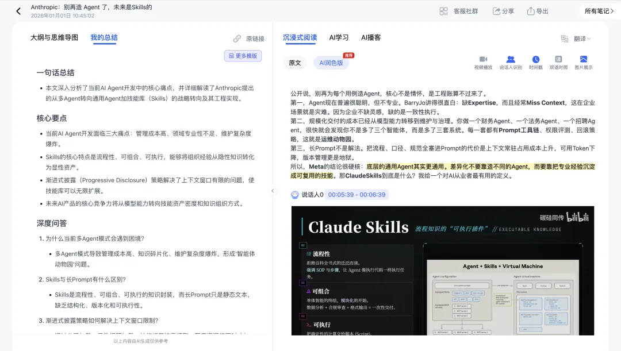Click bullet starting '未来AI产品的核心竞争力'
Viewport: 621px width, 351px height.
point(144,203)
